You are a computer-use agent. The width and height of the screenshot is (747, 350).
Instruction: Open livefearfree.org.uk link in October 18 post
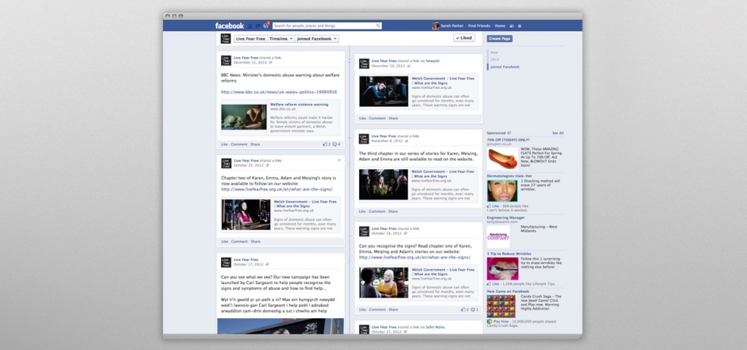pyautogui.click(x=415, y=257)
